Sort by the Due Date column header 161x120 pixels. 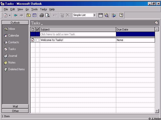click(135, 29)
